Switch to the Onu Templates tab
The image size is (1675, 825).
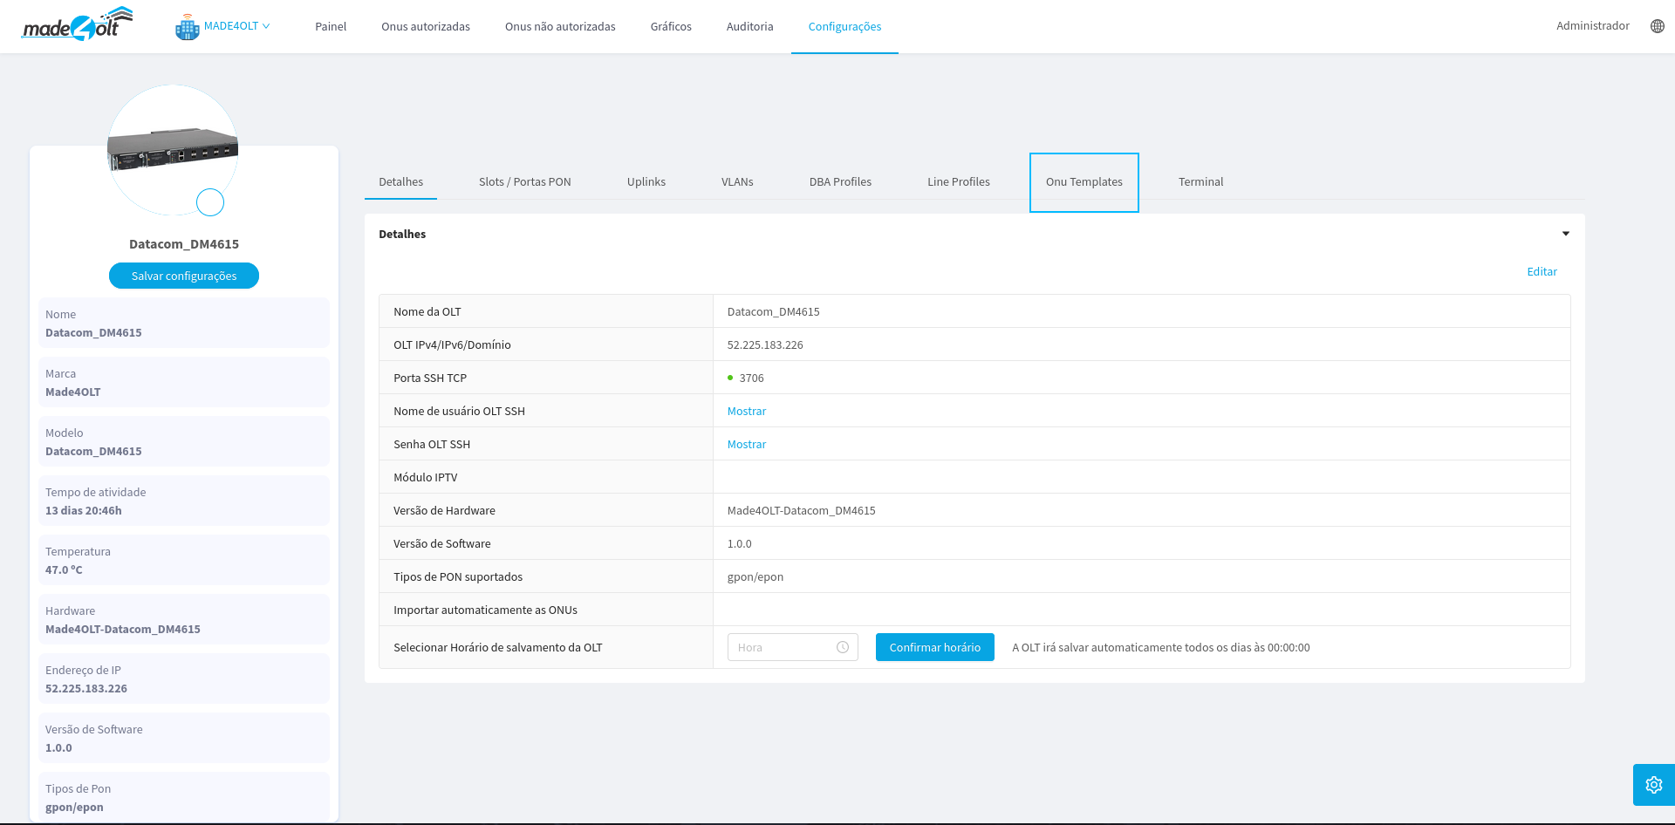tap(1084, 182)
